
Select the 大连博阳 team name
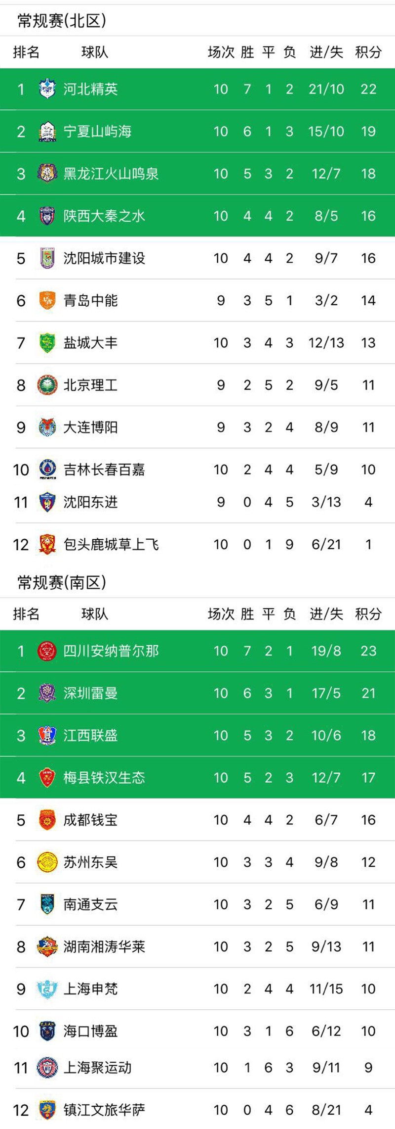point(90,427)
